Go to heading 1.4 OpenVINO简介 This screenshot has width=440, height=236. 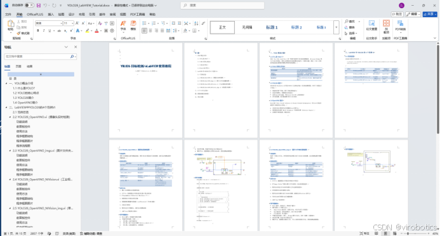coord(25,103)
